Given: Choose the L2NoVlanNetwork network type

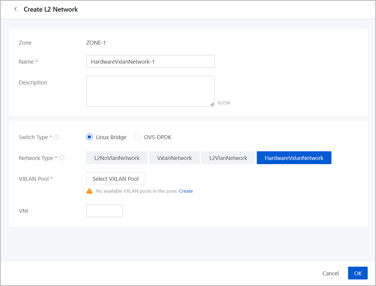Looking at the screenshot, I should click(117, 158).
